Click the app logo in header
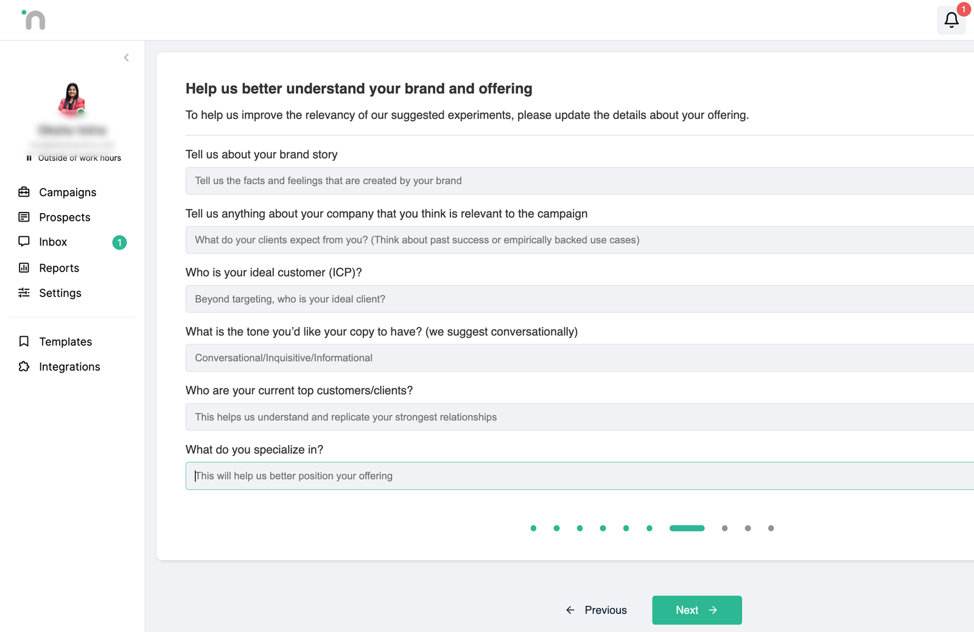The height and width of the screenshot is (632, 974). [33, 19]
